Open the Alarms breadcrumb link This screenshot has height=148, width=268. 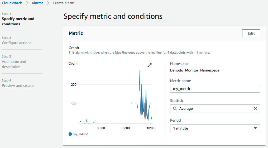[x=37, y=3]
